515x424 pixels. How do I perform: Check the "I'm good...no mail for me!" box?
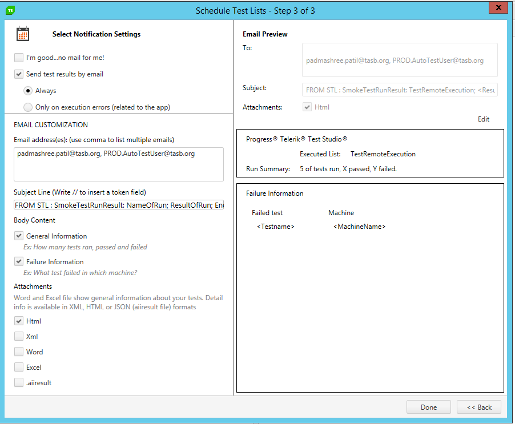click(x=19, y=58)
